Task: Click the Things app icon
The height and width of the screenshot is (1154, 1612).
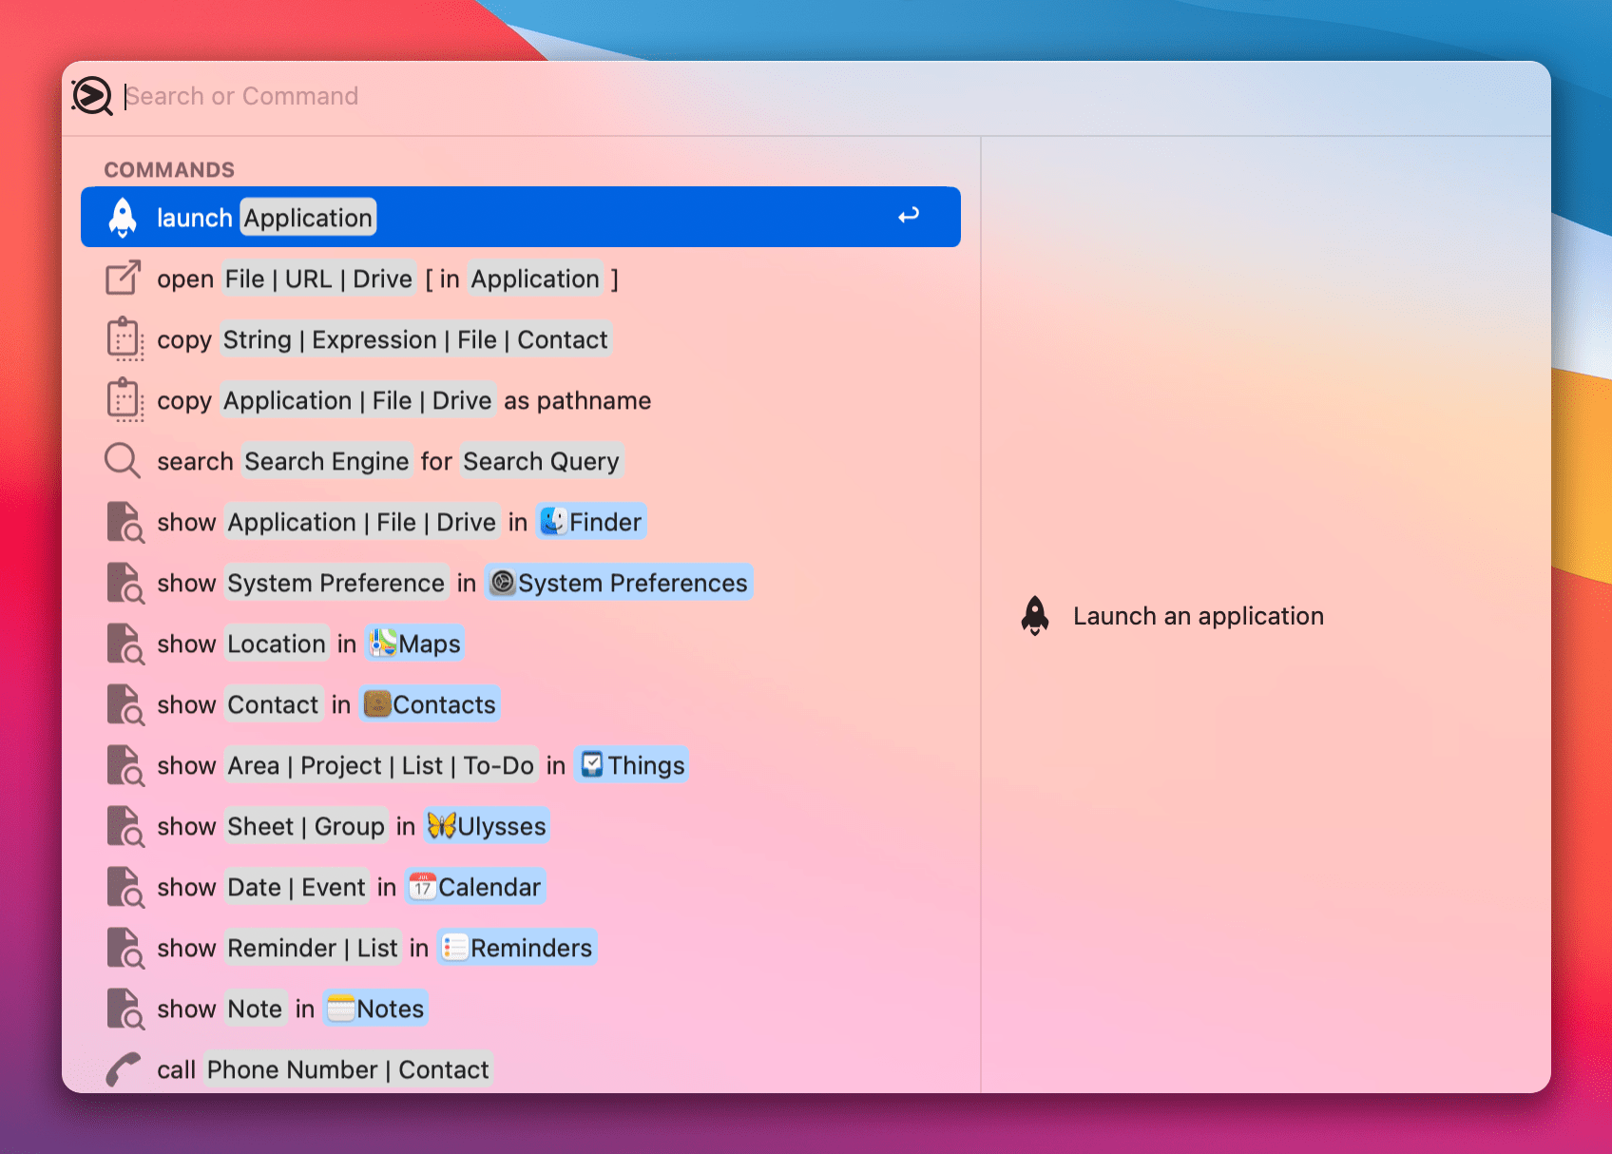Action: tap(592, 764)
